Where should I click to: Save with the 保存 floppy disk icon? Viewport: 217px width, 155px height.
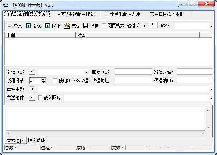coord(86,26)
